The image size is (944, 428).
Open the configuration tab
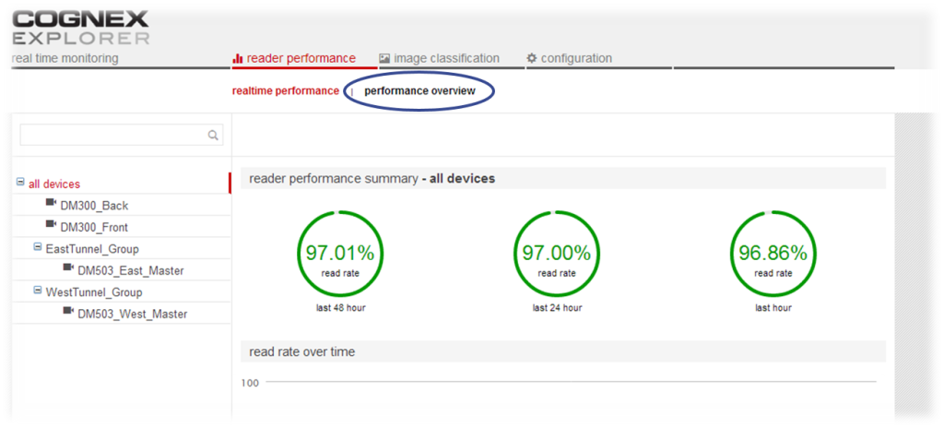tap(569, 58)
